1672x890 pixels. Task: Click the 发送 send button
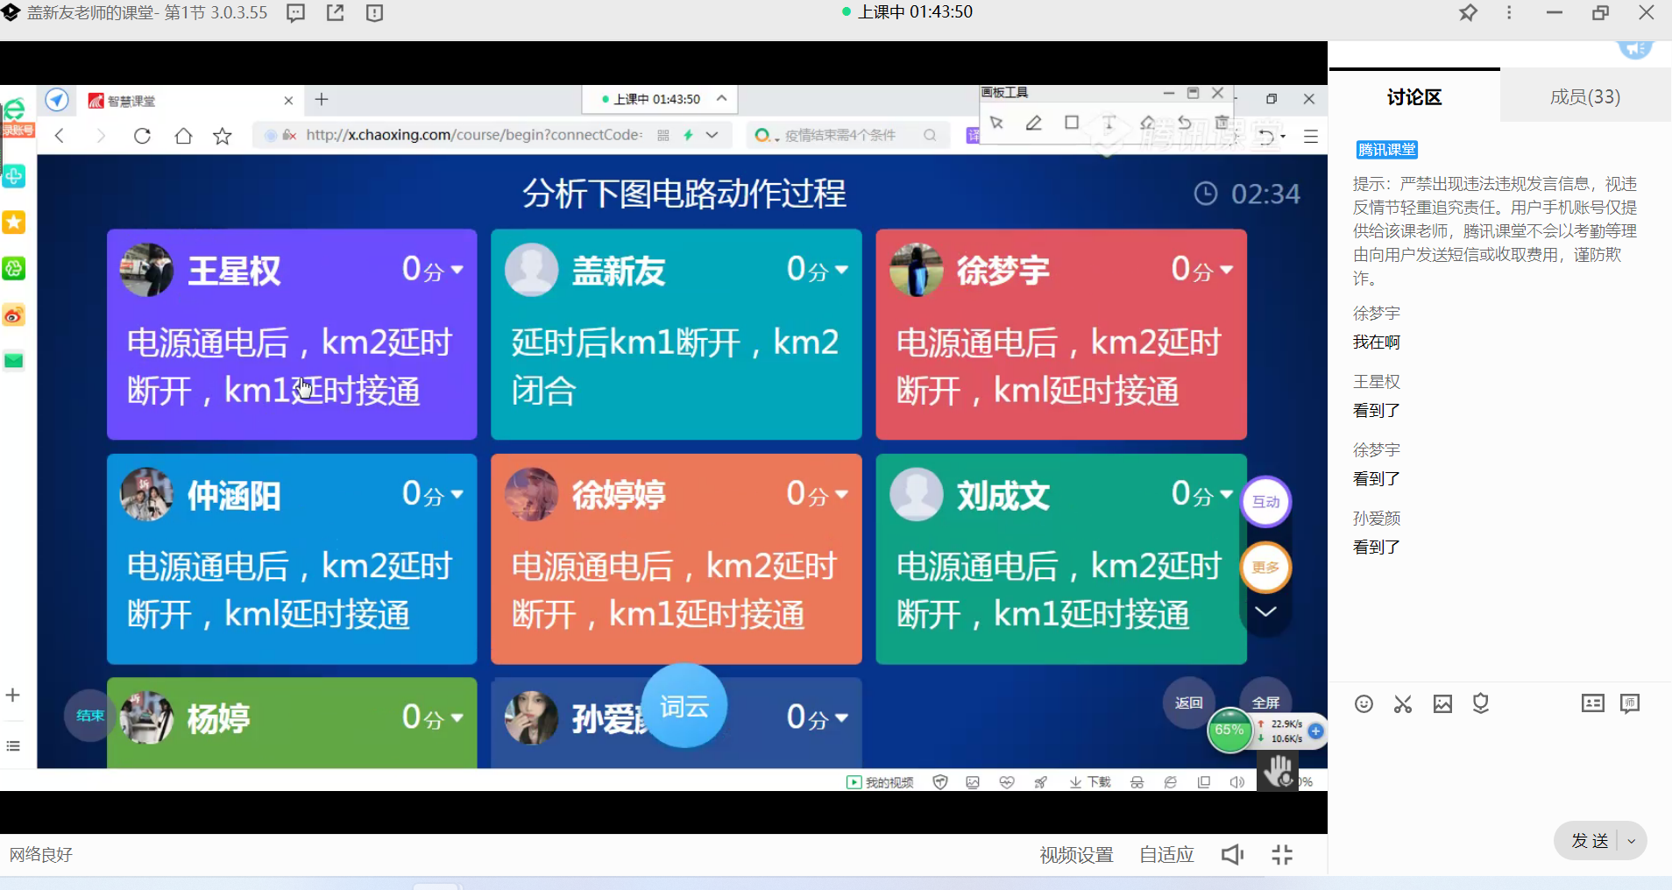(1589, 841)
